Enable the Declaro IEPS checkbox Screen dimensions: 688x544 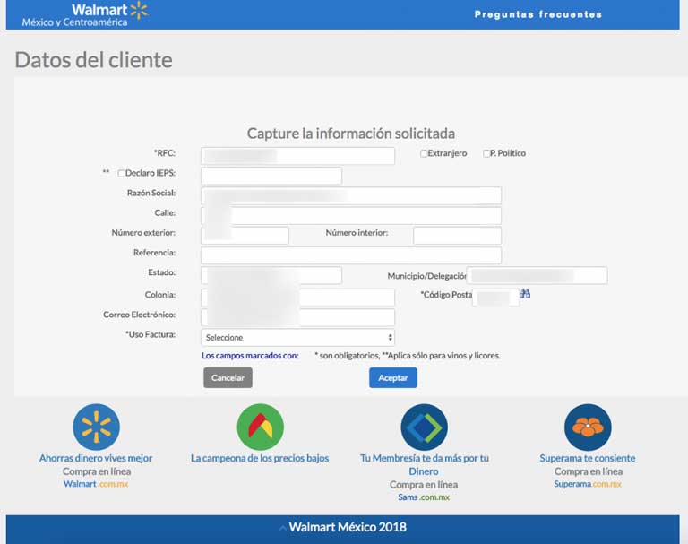(x=121, y=174)
